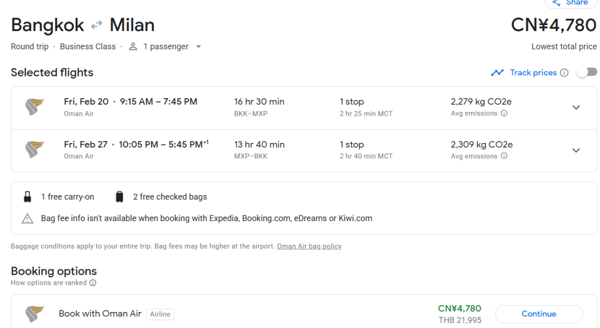
Task: Click '1 free carry-on' text
Action: [x=67, y=197]
